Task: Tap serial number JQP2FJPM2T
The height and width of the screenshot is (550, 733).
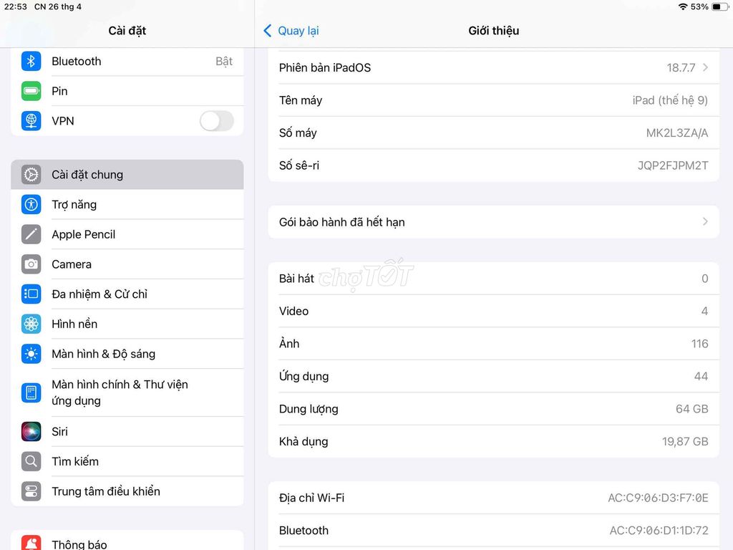Action: tap(673, 165)
